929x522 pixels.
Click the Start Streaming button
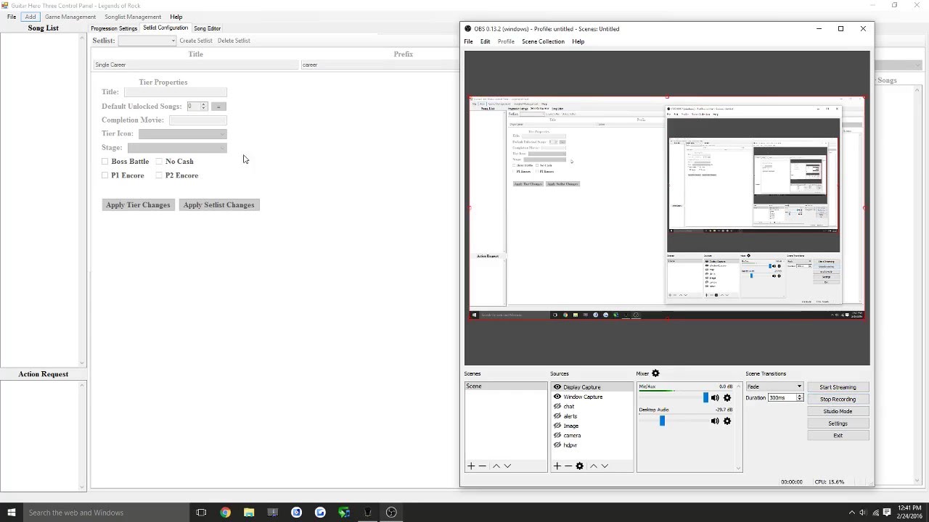click(838, 387)
